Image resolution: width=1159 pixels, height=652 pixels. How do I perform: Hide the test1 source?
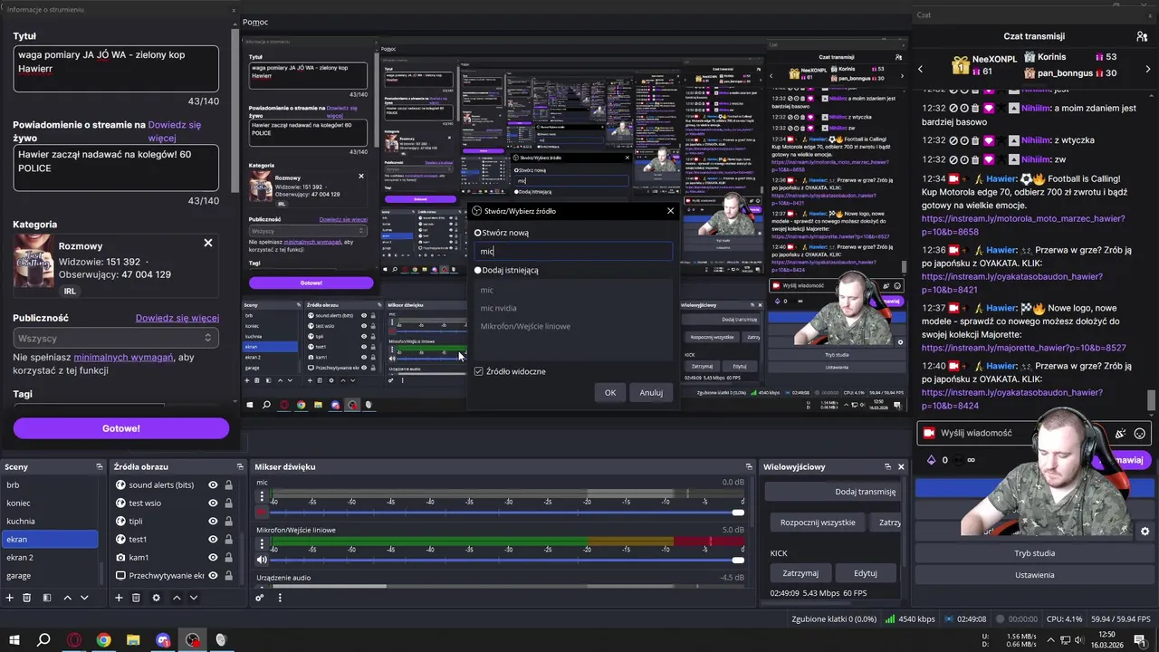213,540
